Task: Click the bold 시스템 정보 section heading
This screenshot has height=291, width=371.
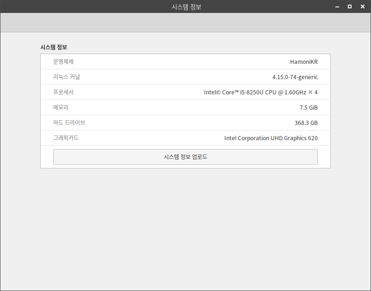Action: [x=54, y=47]
